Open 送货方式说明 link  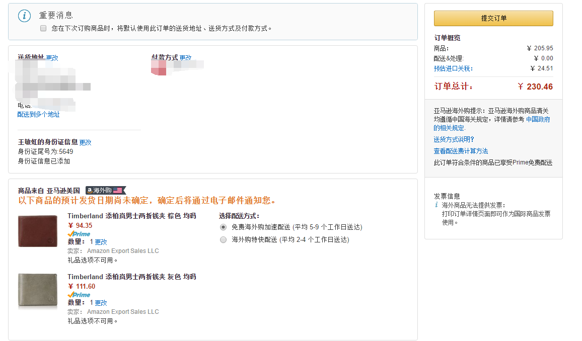tap(454, 139)
